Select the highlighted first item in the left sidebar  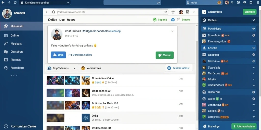[22, 26]
